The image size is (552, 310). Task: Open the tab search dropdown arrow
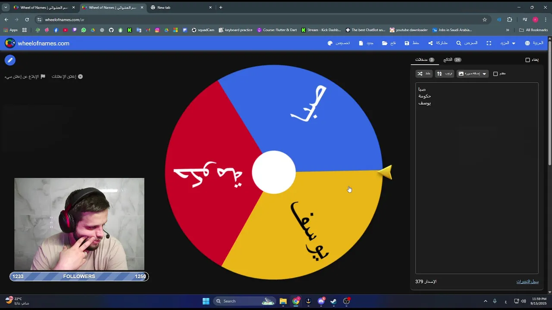tap(6, 7)
